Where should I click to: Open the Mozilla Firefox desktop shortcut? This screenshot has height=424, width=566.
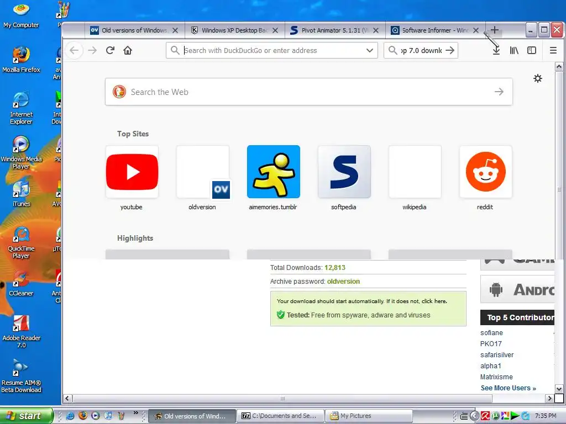(x=21, y=60)
